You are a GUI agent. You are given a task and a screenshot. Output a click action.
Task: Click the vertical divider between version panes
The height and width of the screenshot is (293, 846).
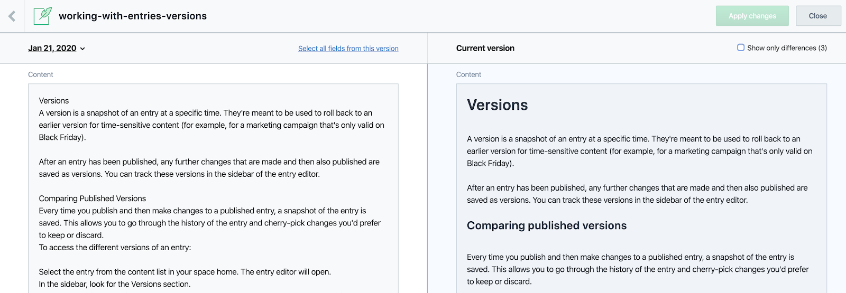tap(427, 179)
